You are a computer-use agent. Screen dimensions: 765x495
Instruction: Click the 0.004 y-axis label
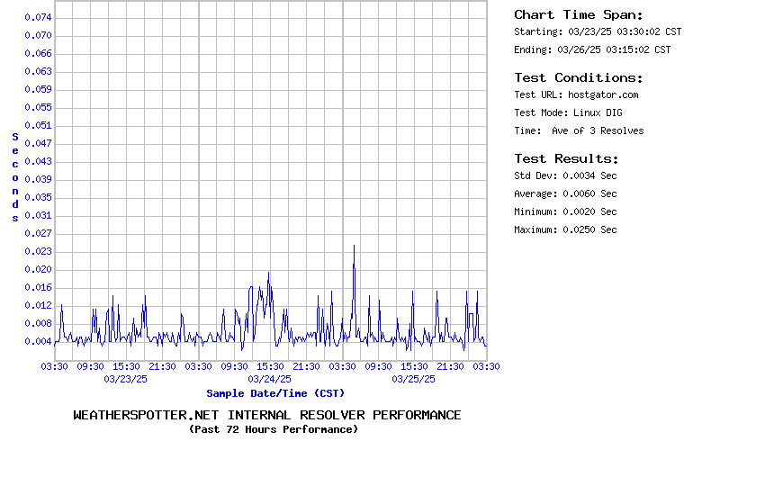point(38,341)
